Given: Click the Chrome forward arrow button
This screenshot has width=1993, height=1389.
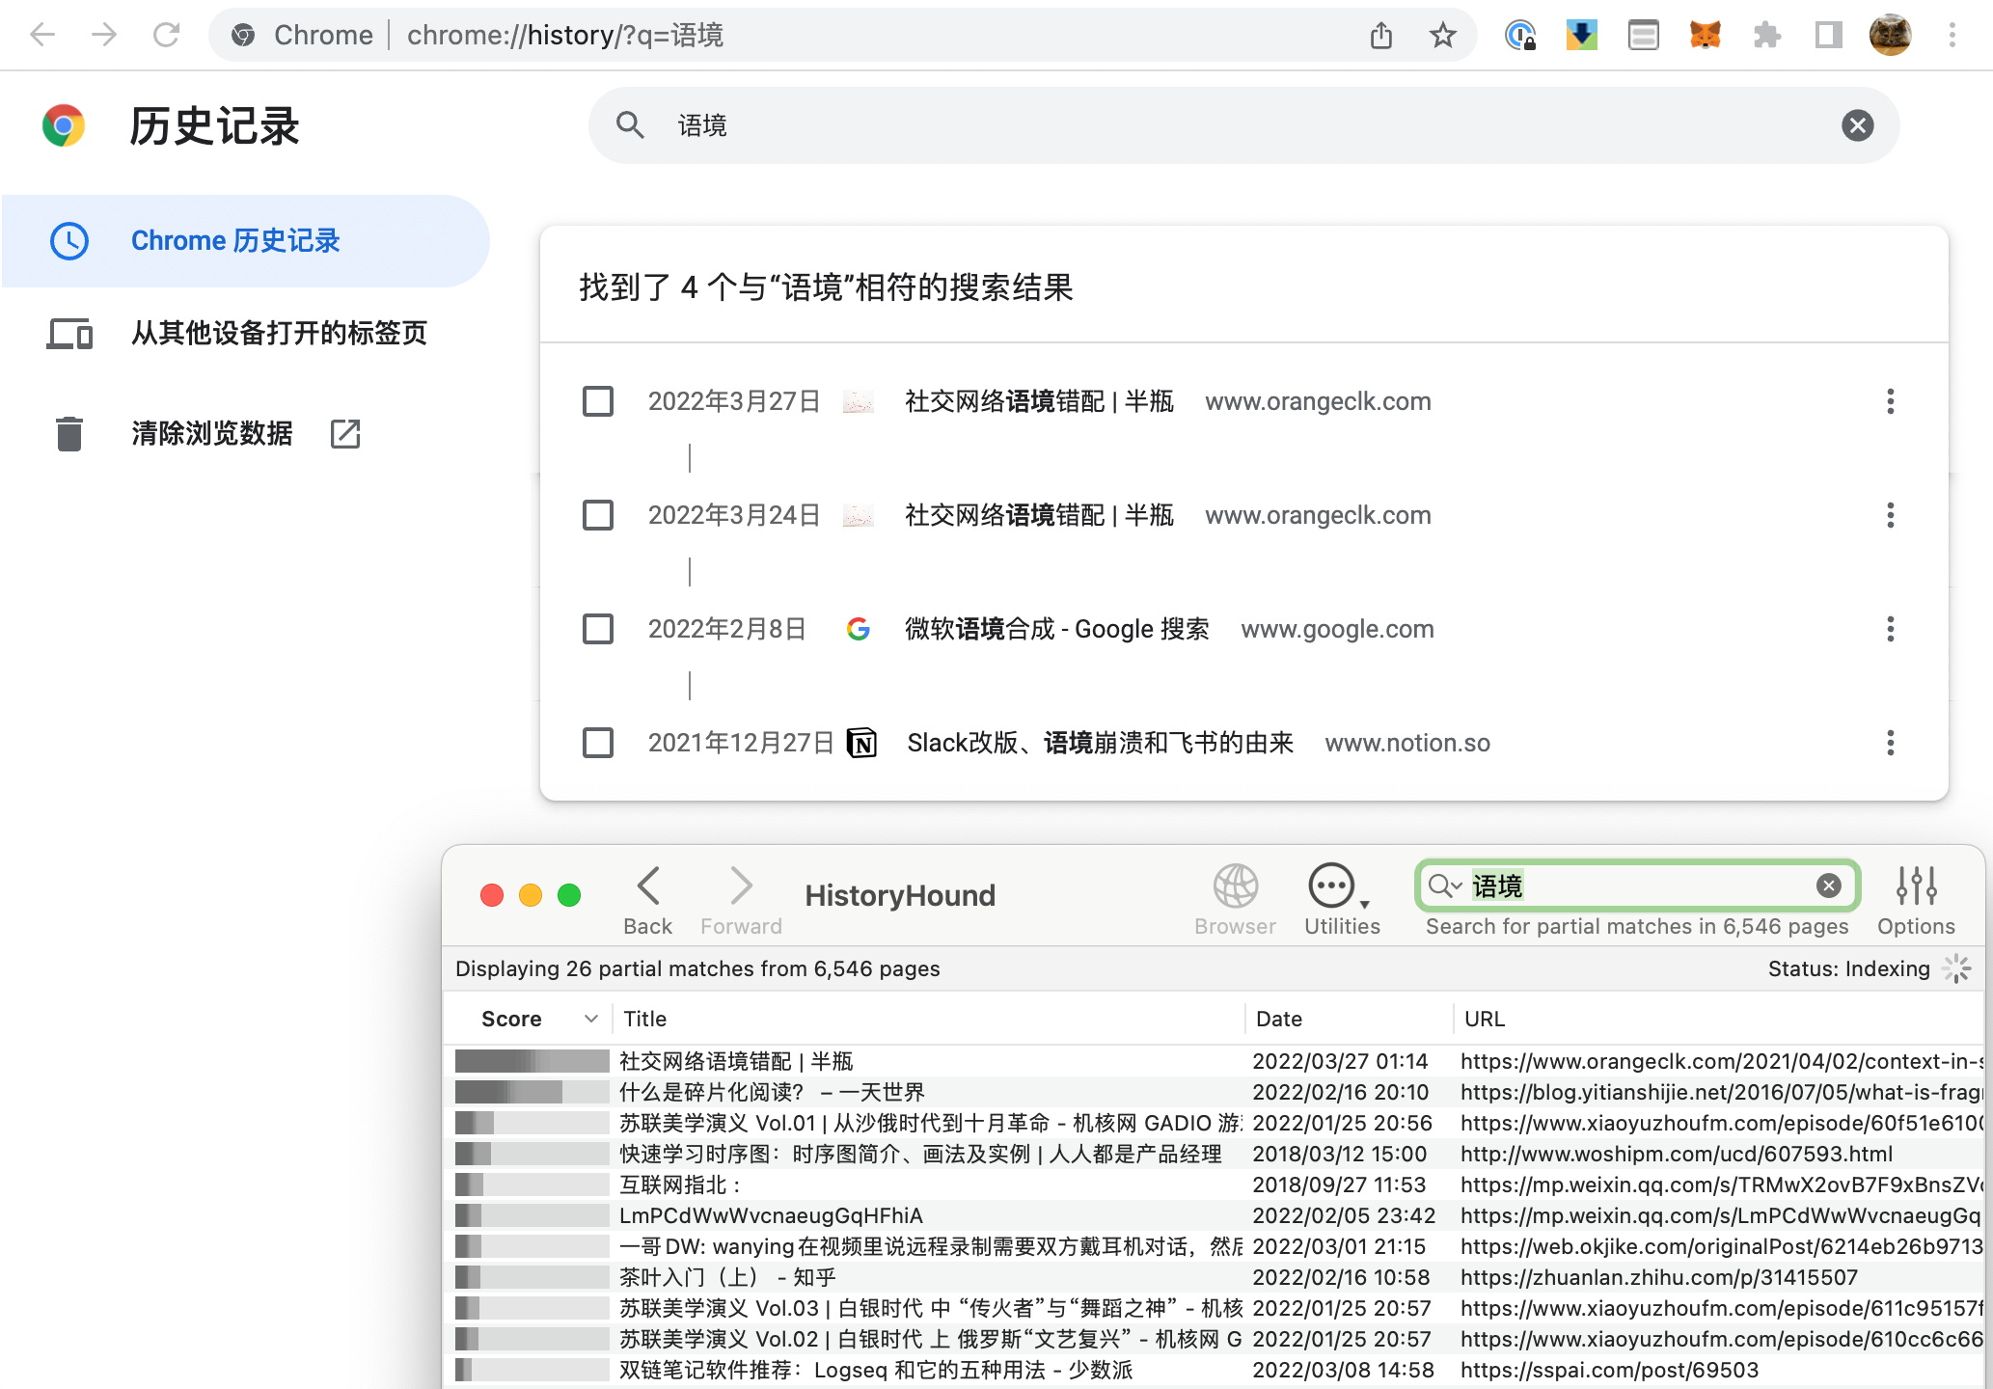Looking at the screenshot, I should pos(104,36).
